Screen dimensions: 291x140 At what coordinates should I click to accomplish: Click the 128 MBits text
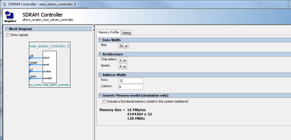coord(136,119)
